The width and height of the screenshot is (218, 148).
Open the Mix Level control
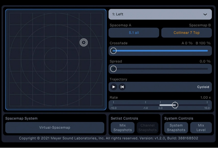(x=201, y=128)
